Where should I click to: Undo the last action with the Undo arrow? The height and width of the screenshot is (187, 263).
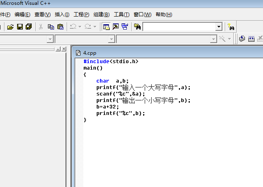point(73,27)
